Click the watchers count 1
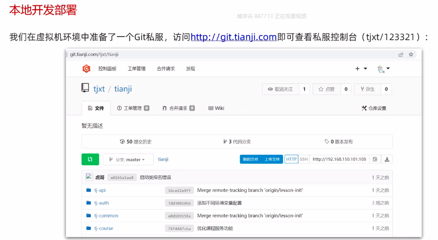438x240 pixels. point(304,89)
